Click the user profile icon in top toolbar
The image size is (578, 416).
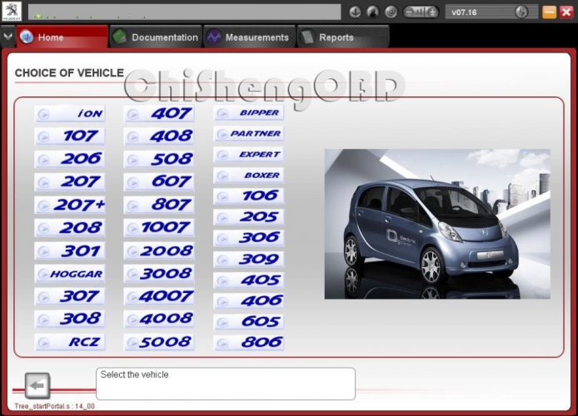click(x=372, y=12)
